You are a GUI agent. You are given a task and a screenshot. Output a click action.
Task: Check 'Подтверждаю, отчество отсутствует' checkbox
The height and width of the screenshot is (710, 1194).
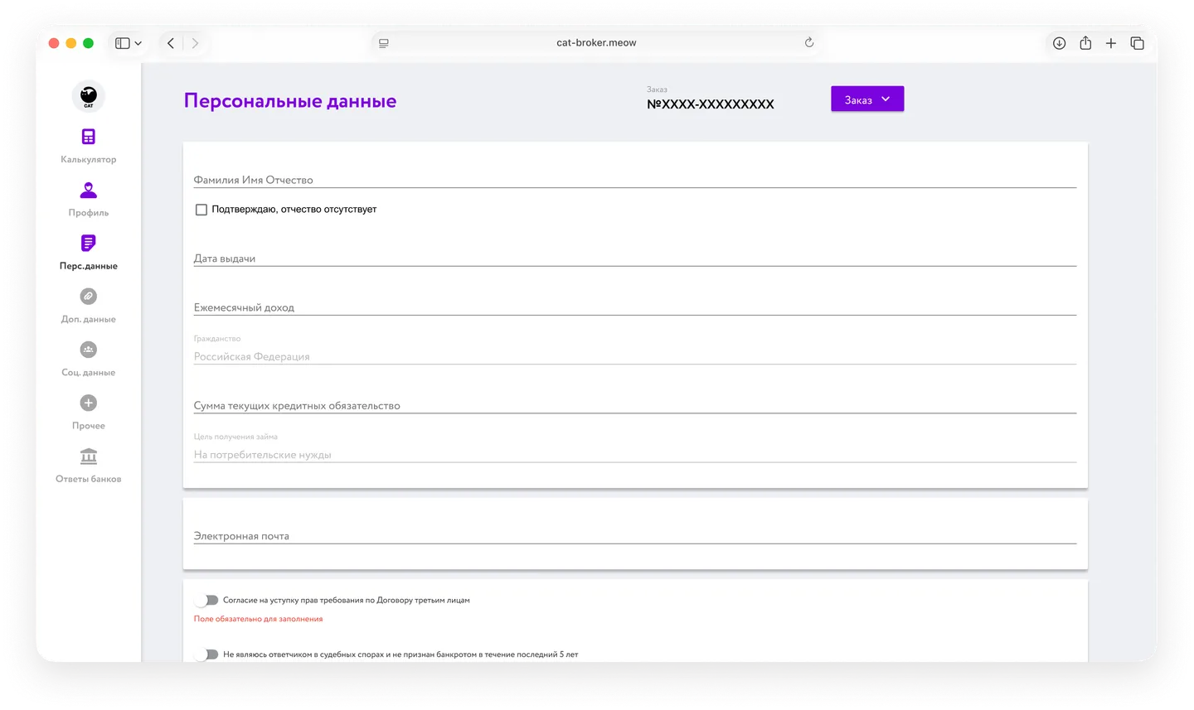(x=201, y=210)
